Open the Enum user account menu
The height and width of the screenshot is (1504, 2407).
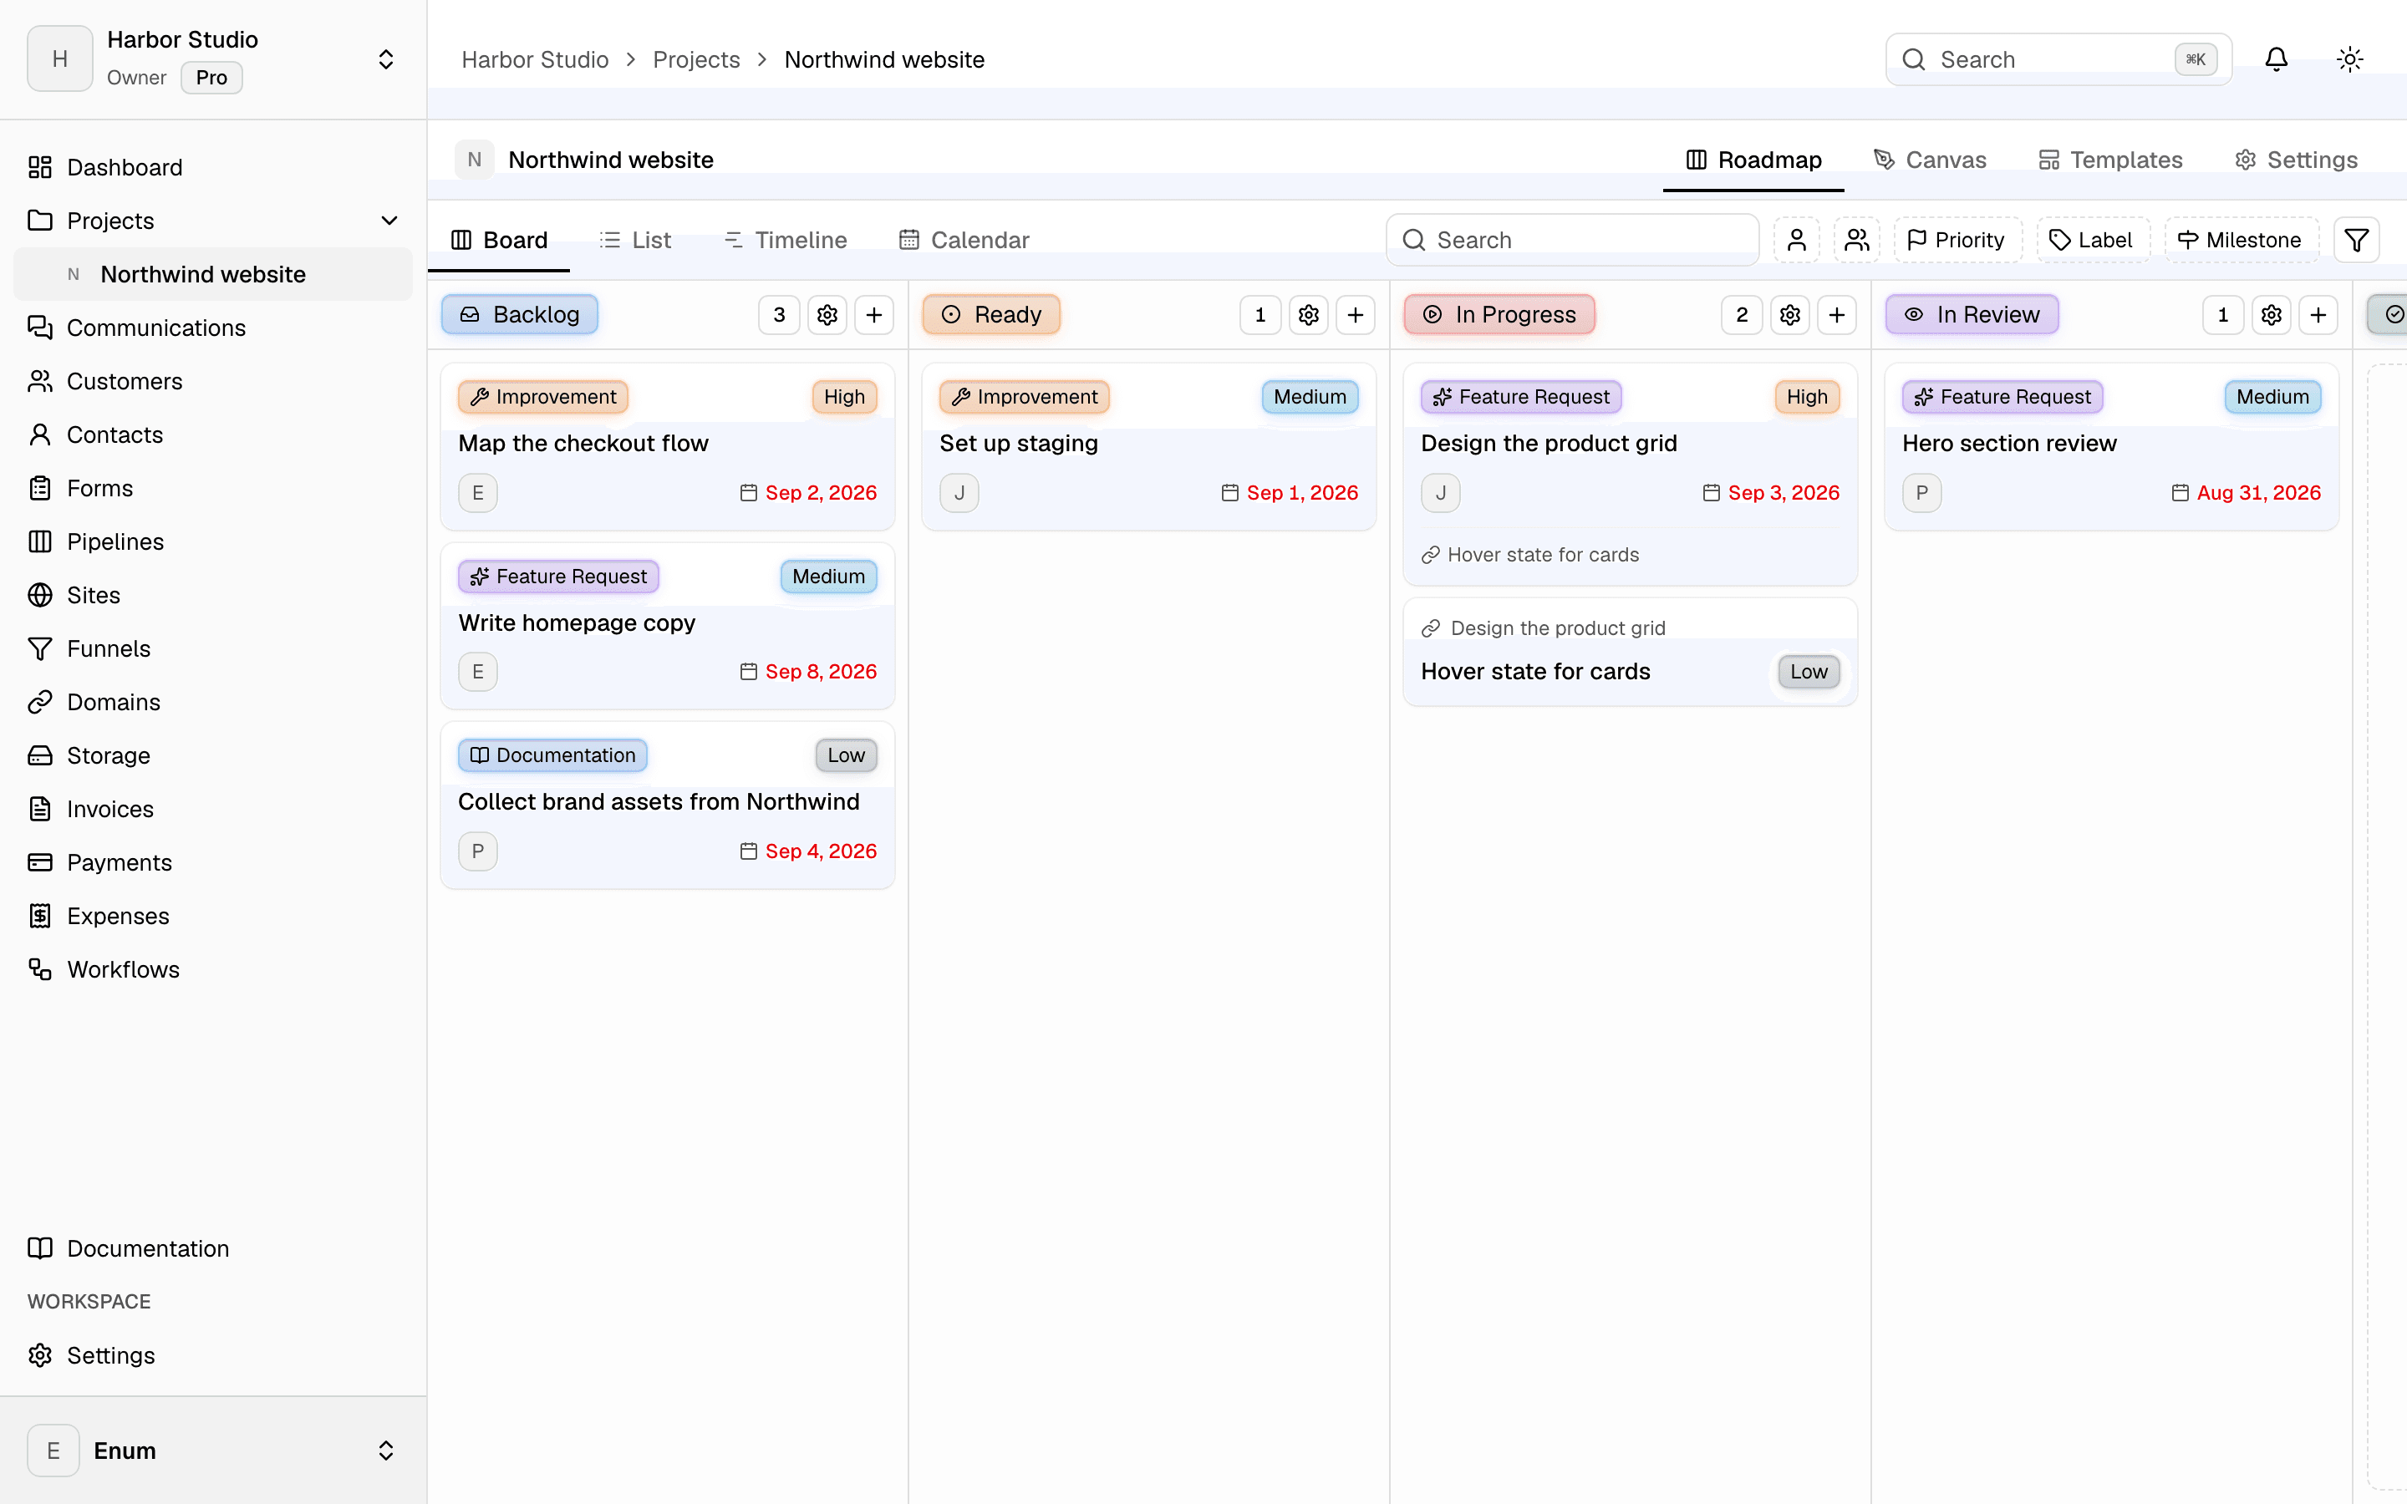tap(213, 1451)
